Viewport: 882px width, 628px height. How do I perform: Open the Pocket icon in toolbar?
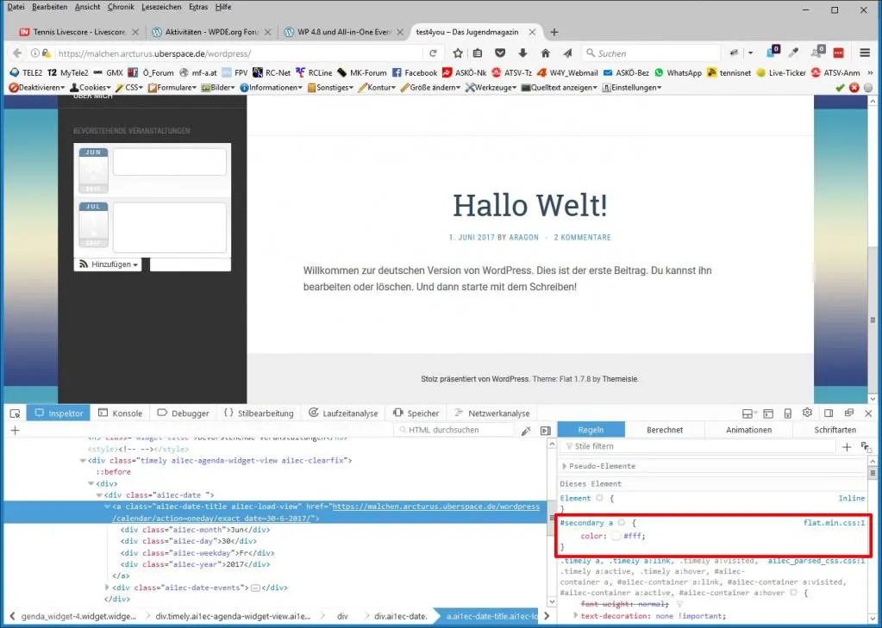(500, 53)
